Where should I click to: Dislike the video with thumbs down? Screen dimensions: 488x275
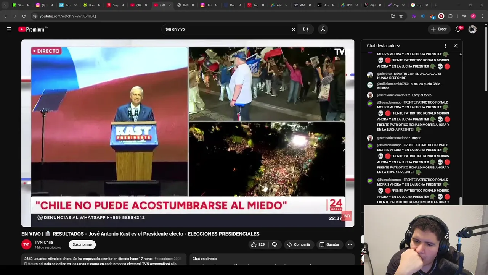274,244
